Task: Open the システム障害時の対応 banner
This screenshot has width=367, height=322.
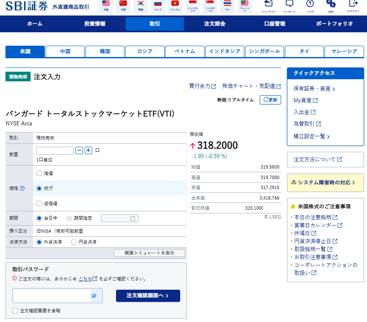Action: pos(326,183)
